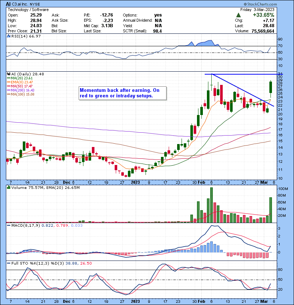294x305 pixels.
Task: Click the AI (Daily) 28.48 legend
Action: click(28, 74)
